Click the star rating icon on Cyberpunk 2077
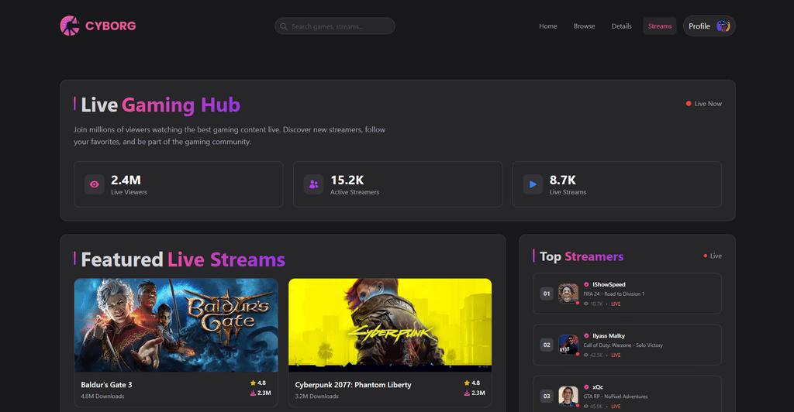The width and height of the screenshot is (794, 412). (467, 383)
